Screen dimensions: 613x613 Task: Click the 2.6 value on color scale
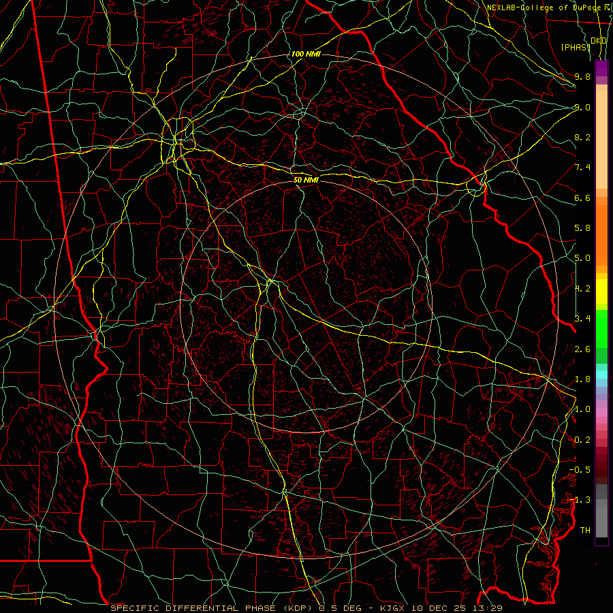click(582, 349)
